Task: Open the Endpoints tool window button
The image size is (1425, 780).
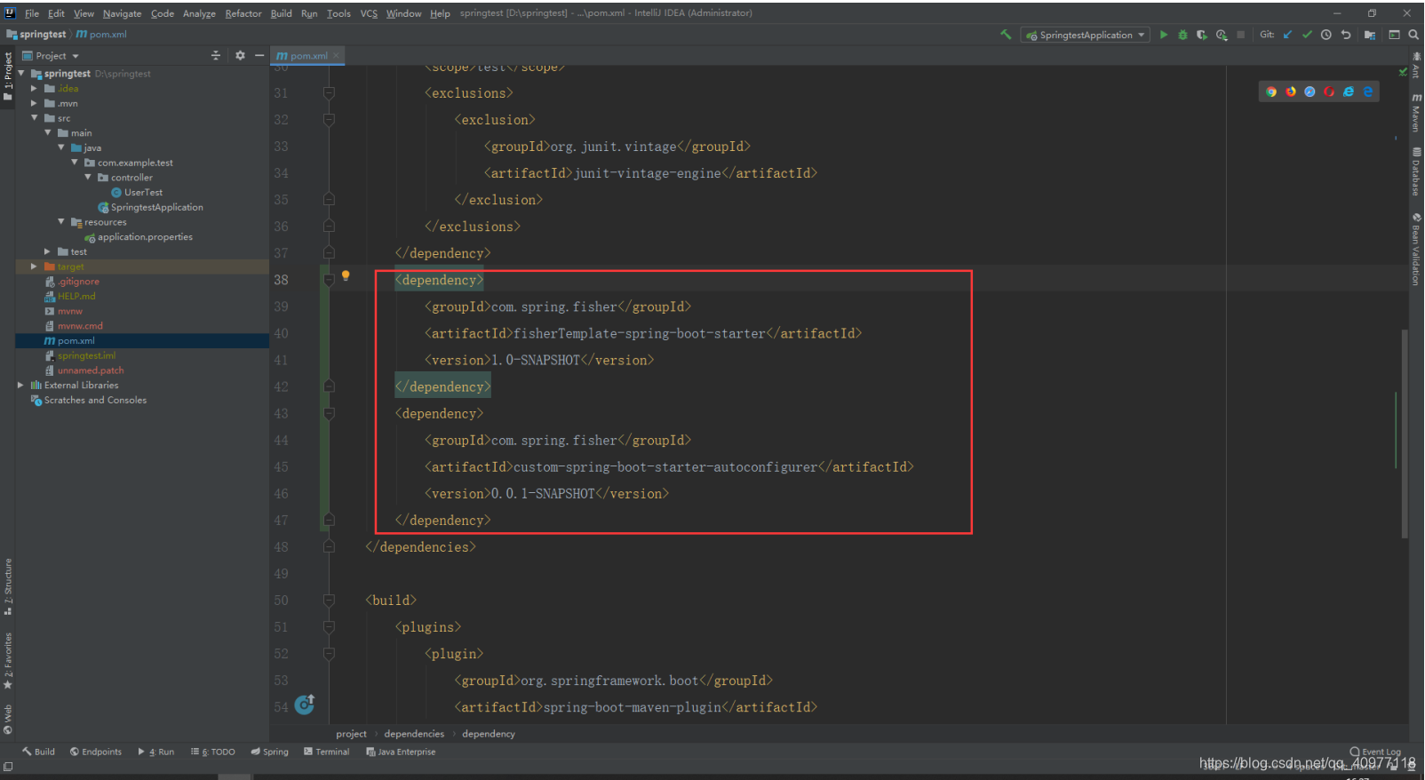Action: 96,752
